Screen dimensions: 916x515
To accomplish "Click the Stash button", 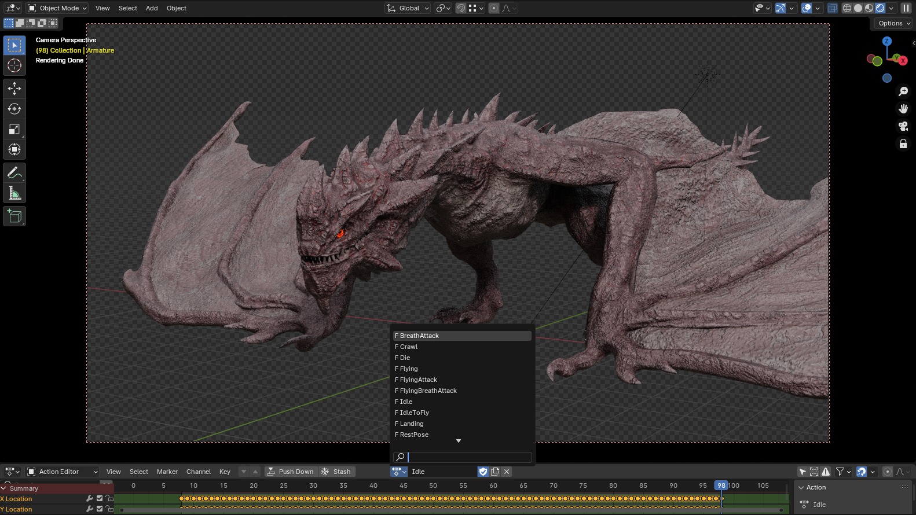I will click(336, 472).
